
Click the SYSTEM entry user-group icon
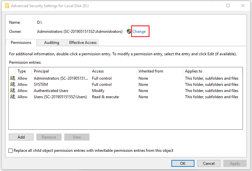(13, 85)
